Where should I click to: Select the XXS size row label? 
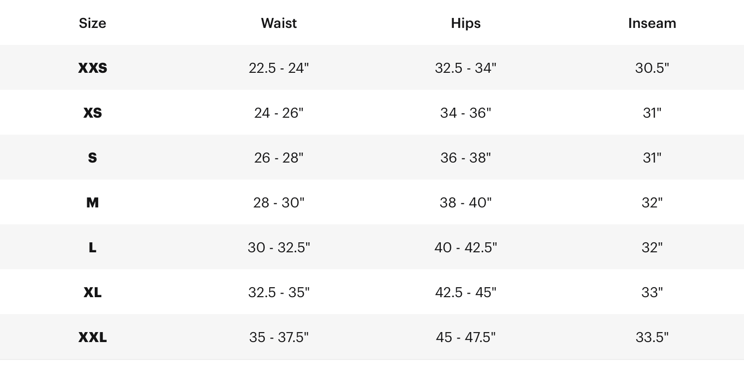[x=93, y=68]
